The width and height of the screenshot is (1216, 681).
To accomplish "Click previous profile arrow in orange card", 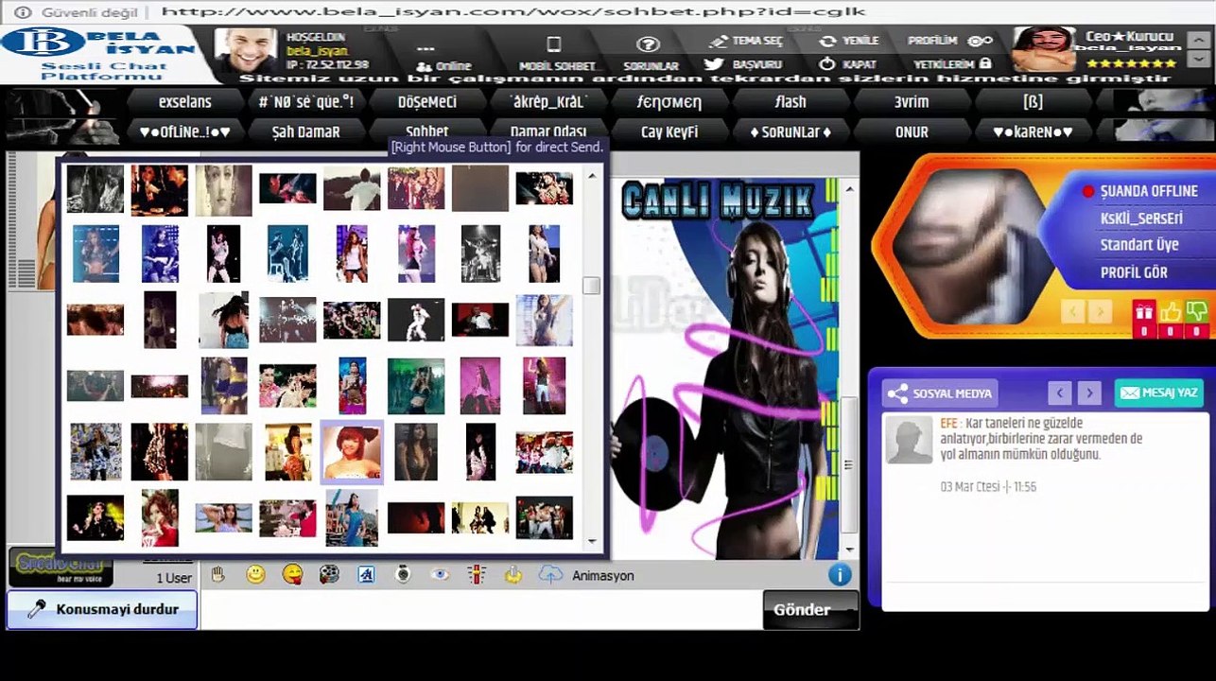I will click(1072, 310).
